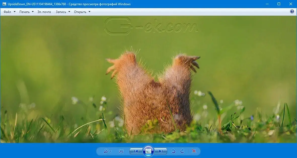Click the Эл. почта button
Viewport: 297px width, 158px height.
(x=44, y=12)
